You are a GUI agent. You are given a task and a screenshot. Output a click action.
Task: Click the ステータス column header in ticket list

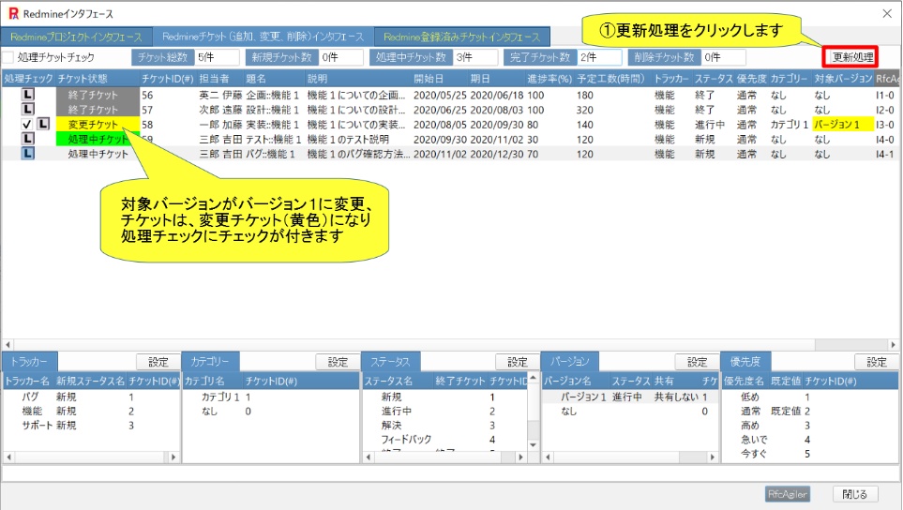pos(713,79)
